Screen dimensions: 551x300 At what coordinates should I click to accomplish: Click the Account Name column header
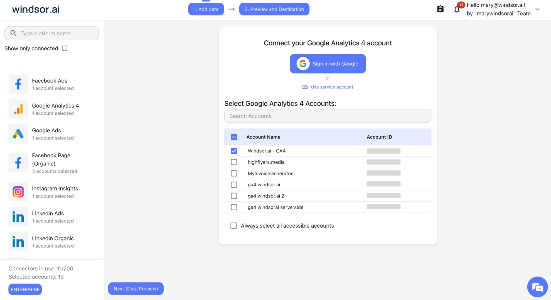coord(263,137)
